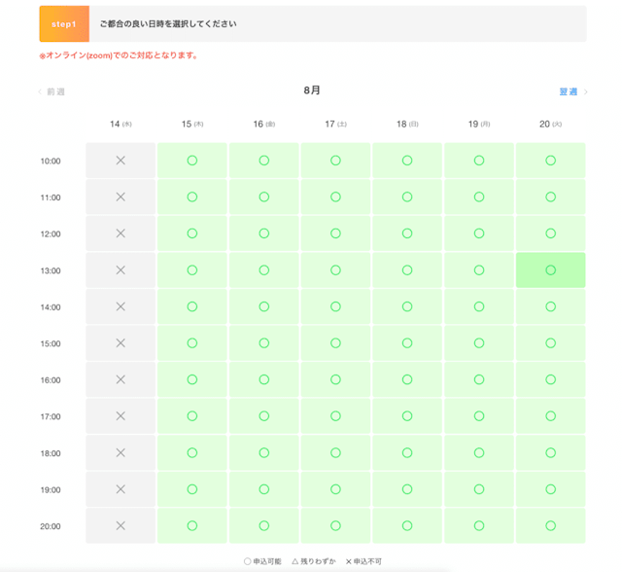Select the 15:00 slot on the 19th

tap(479, 343)
